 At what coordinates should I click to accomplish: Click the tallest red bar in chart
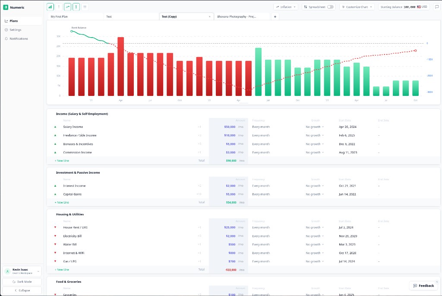[120, 66]
